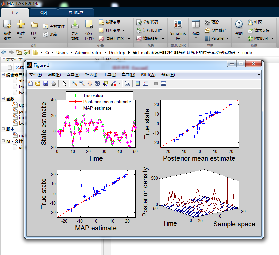The height and width of the screenshot is (255, 279).
Task: Toggle the Edit Plot arrow tool
Action: pos(64,83)
